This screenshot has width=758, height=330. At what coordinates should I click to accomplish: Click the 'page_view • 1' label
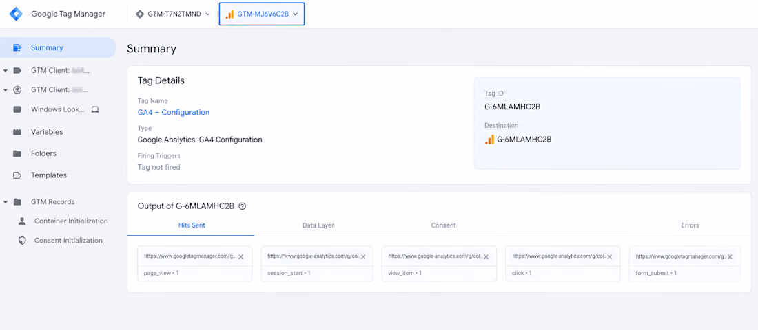click(161, 273)
